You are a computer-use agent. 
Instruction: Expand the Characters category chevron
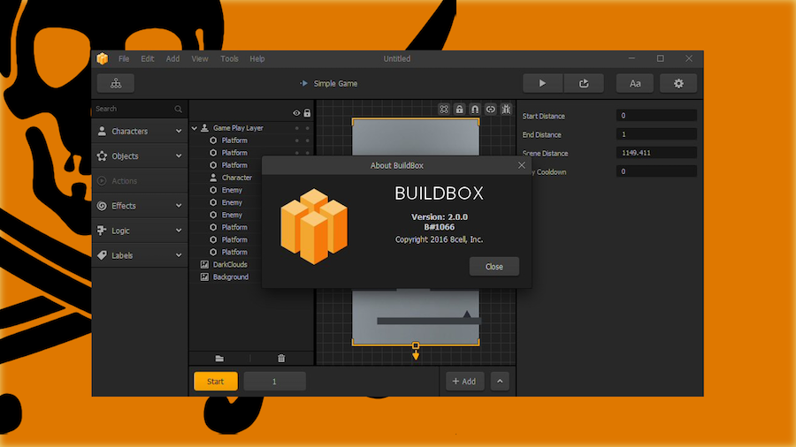[179, 131]
